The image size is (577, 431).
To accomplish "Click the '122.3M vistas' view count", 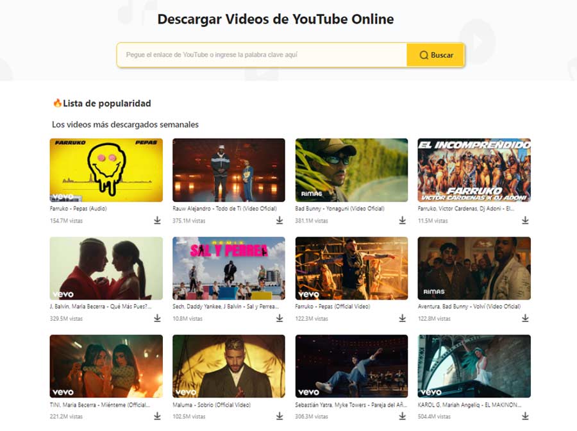I will pos(312,319).
